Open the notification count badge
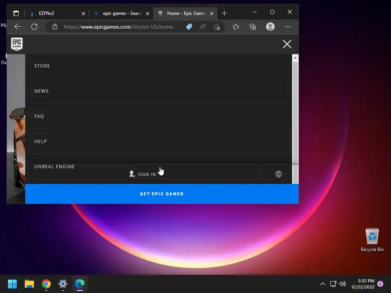The width and height of the screenshot is (391, 293). [380, 284]
